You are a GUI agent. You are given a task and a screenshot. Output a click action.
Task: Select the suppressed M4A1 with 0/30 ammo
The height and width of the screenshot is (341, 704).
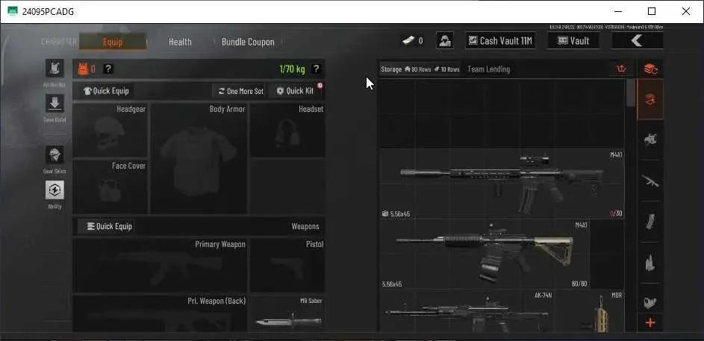[x=502, y=184]
